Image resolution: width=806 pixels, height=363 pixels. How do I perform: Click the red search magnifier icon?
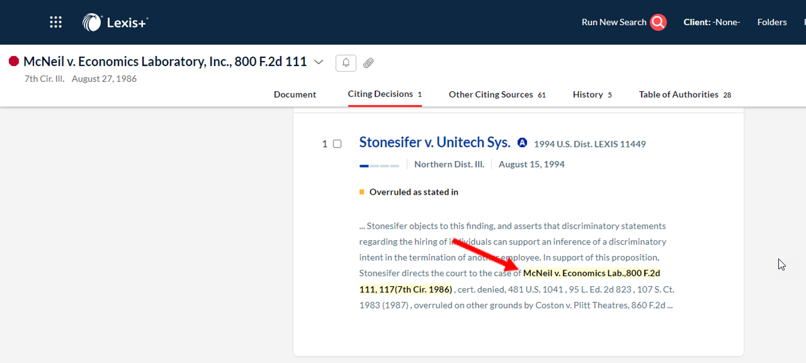coord(658,22)
